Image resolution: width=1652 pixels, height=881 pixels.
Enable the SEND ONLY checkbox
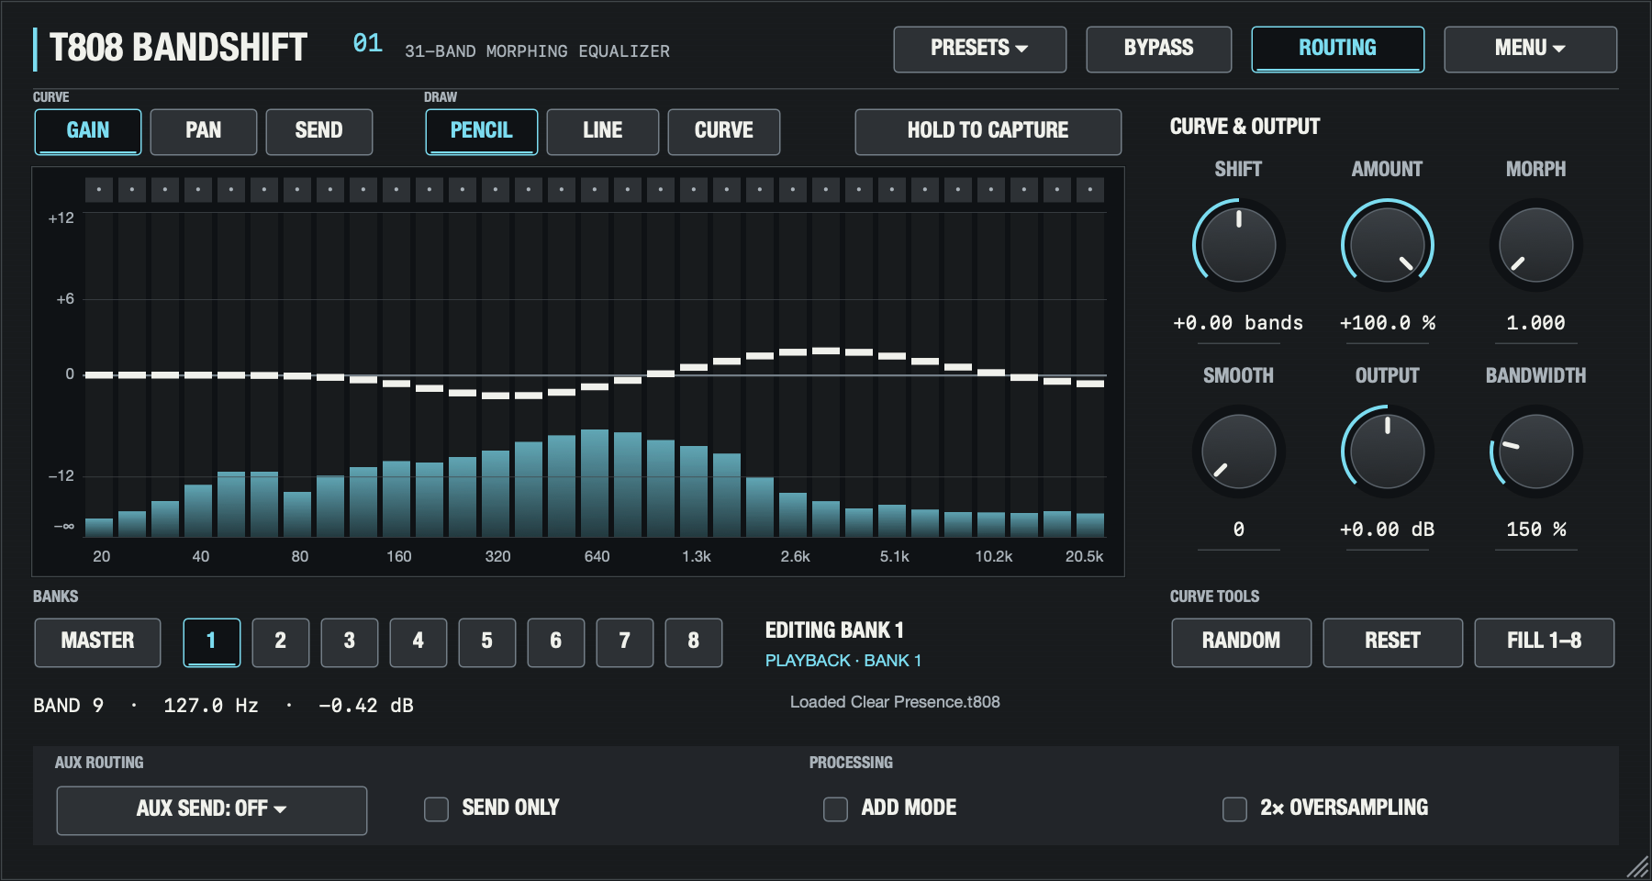click(x=436, y=809)
